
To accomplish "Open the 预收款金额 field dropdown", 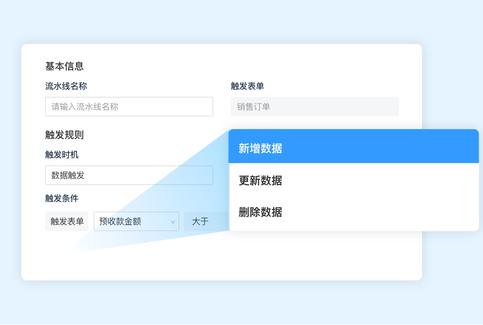I will pyautogui.click(x=133, y=221).
